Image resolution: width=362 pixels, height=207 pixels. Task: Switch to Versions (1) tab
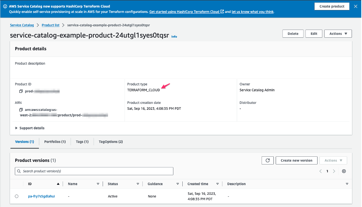[x=24, y=142]
